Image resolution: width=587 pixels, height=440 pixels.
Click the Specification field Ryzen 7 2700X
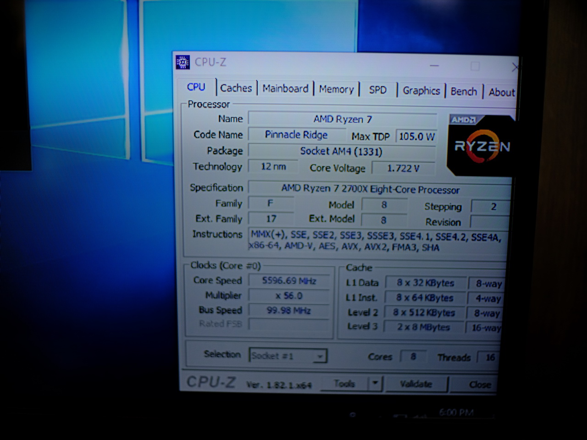click(380, 189)
